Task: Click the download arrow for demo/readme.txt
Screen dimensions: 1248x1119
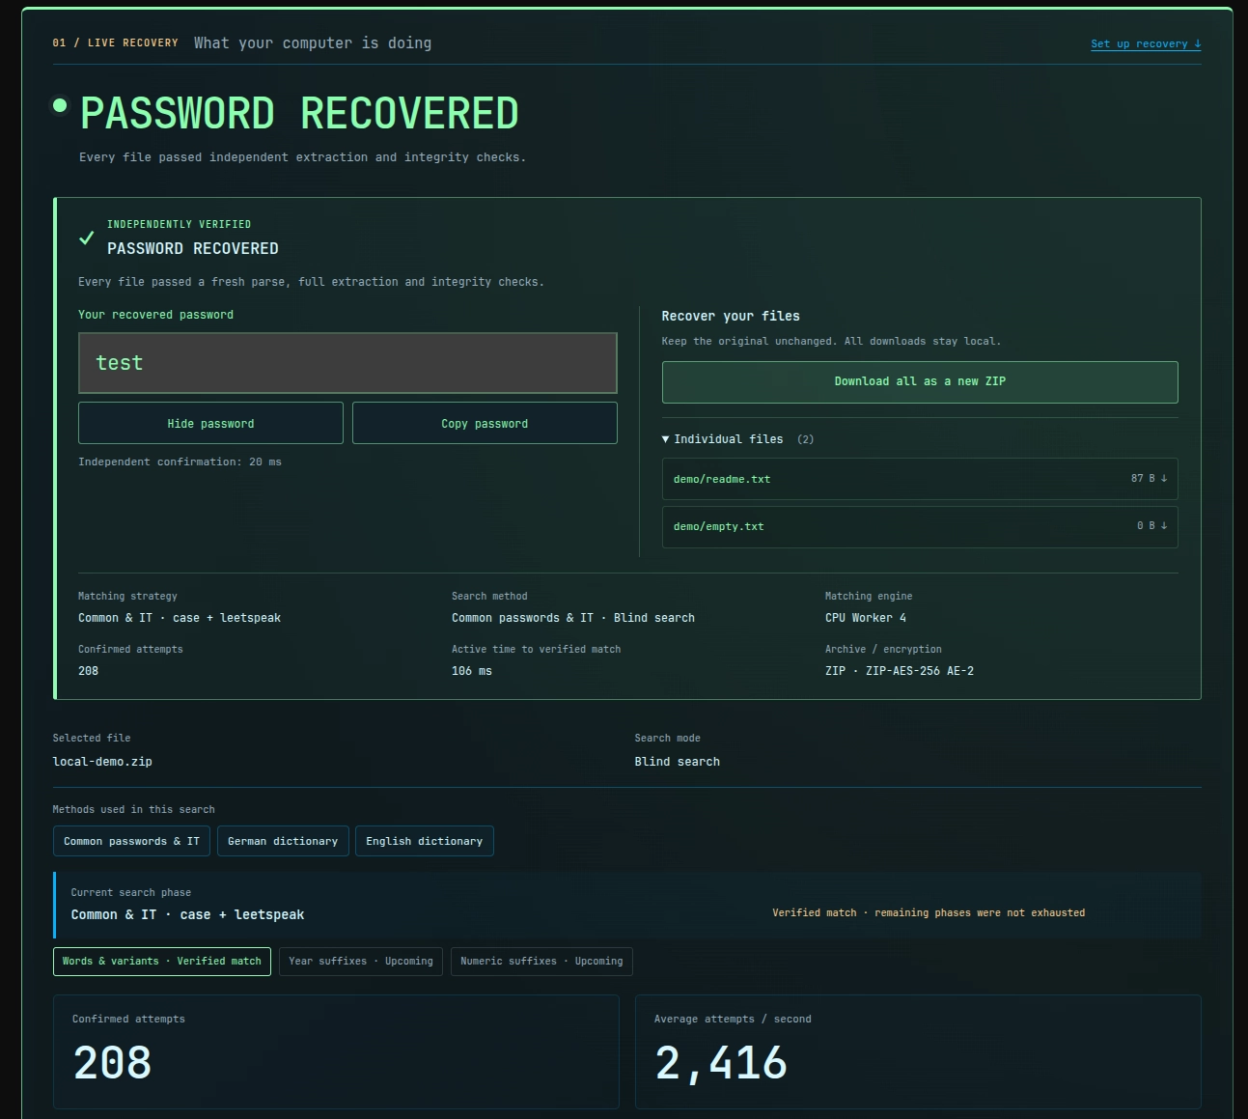Action: click(1164, 479)
